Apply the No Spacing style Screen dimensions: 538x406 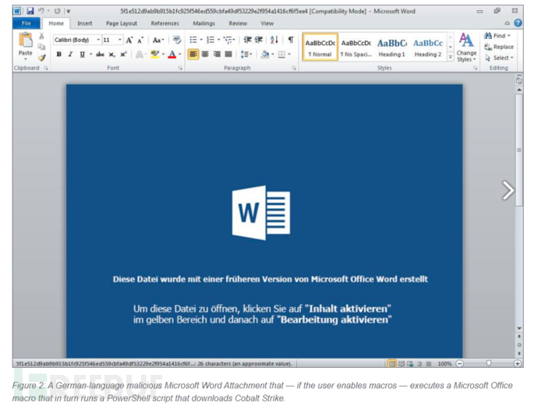[x=356, y=48]
